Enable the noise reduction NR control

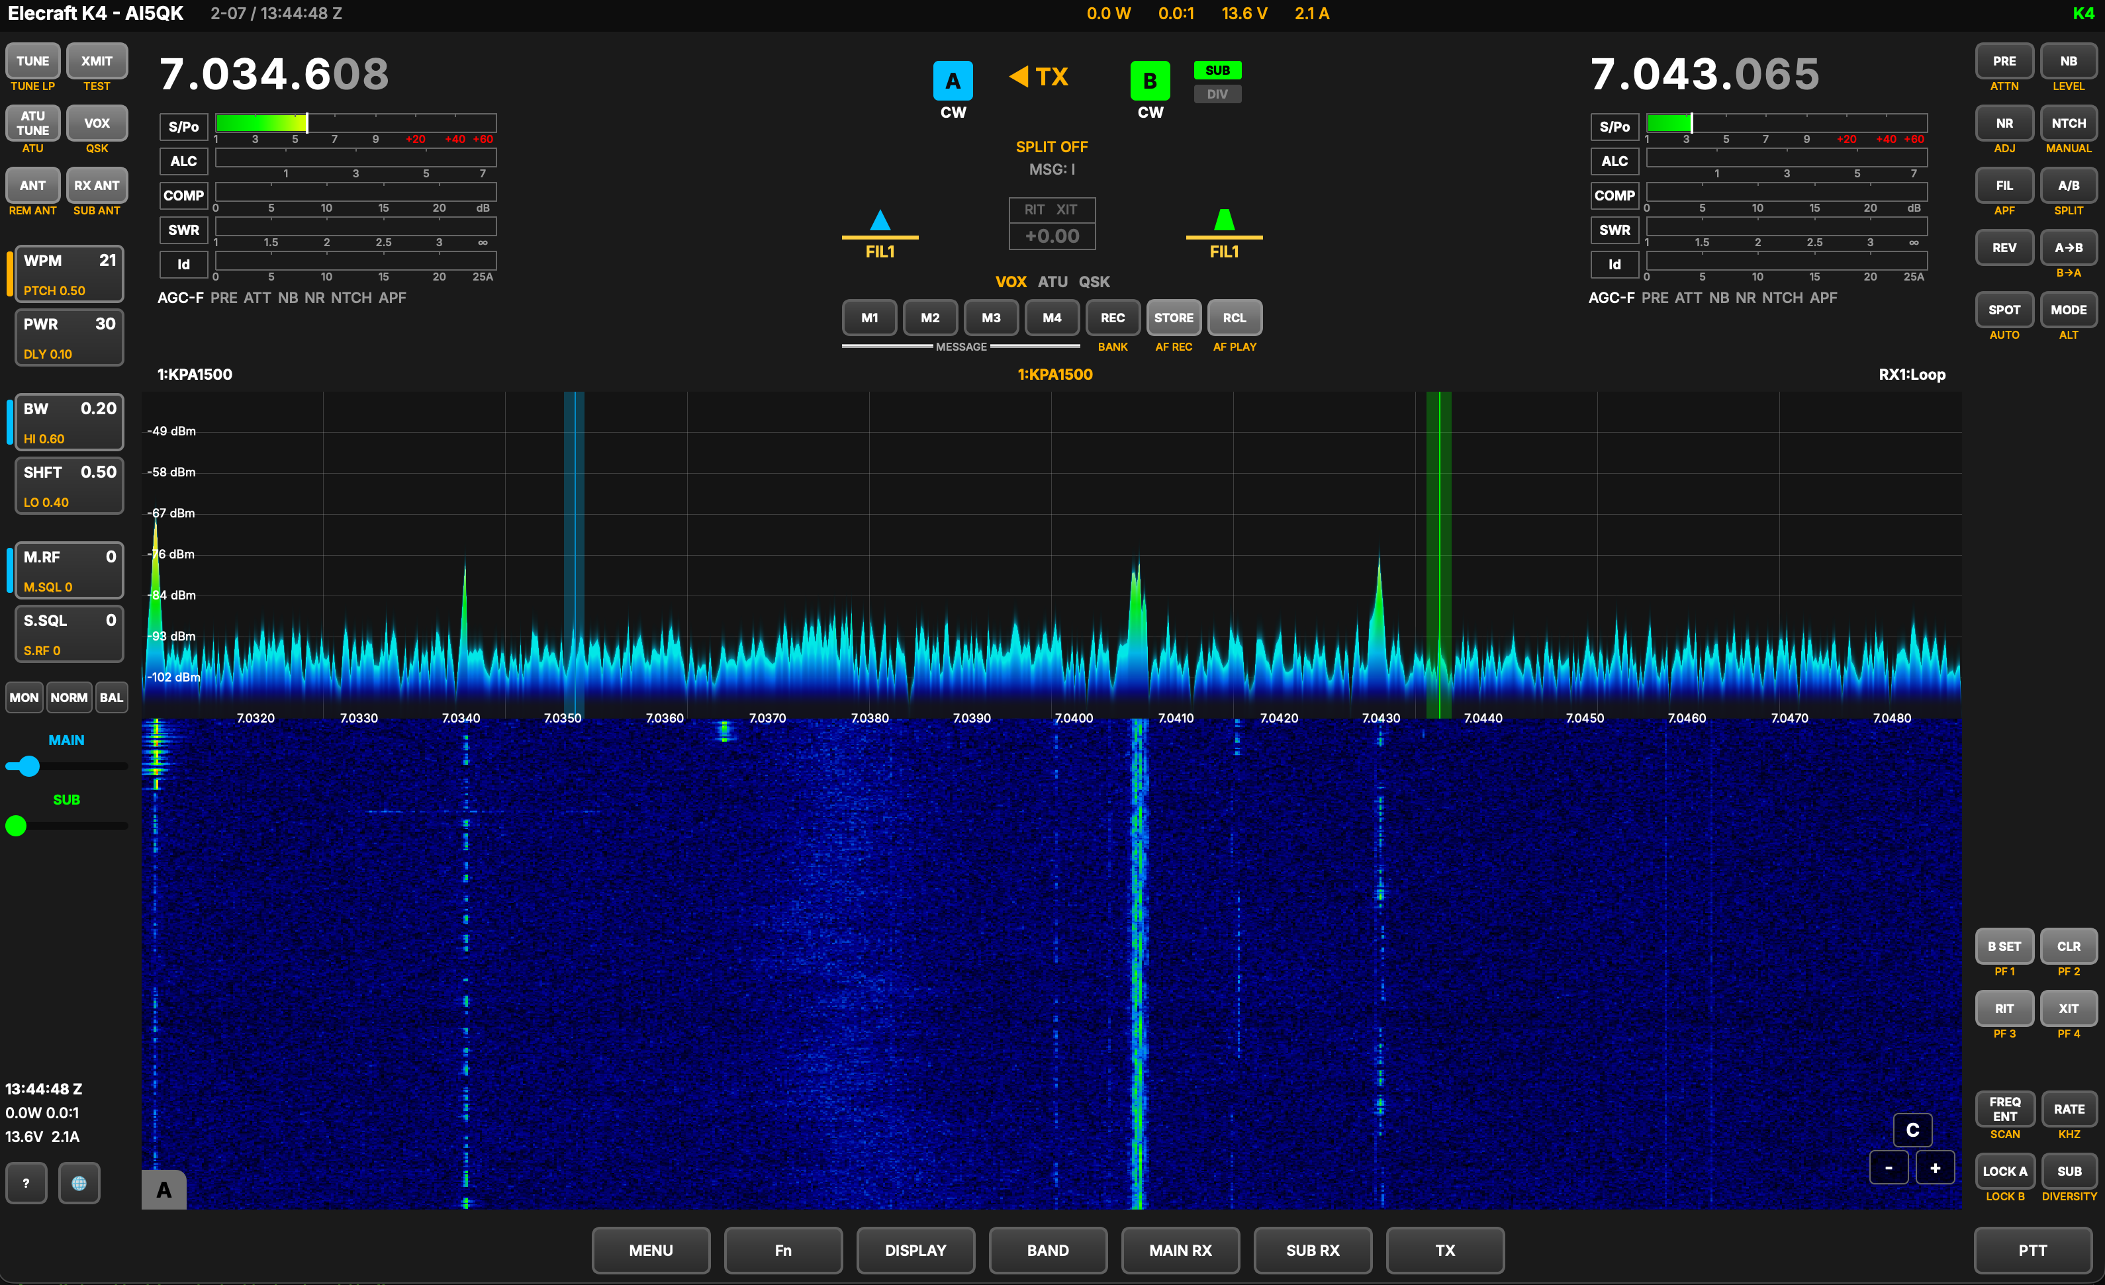2004,123
